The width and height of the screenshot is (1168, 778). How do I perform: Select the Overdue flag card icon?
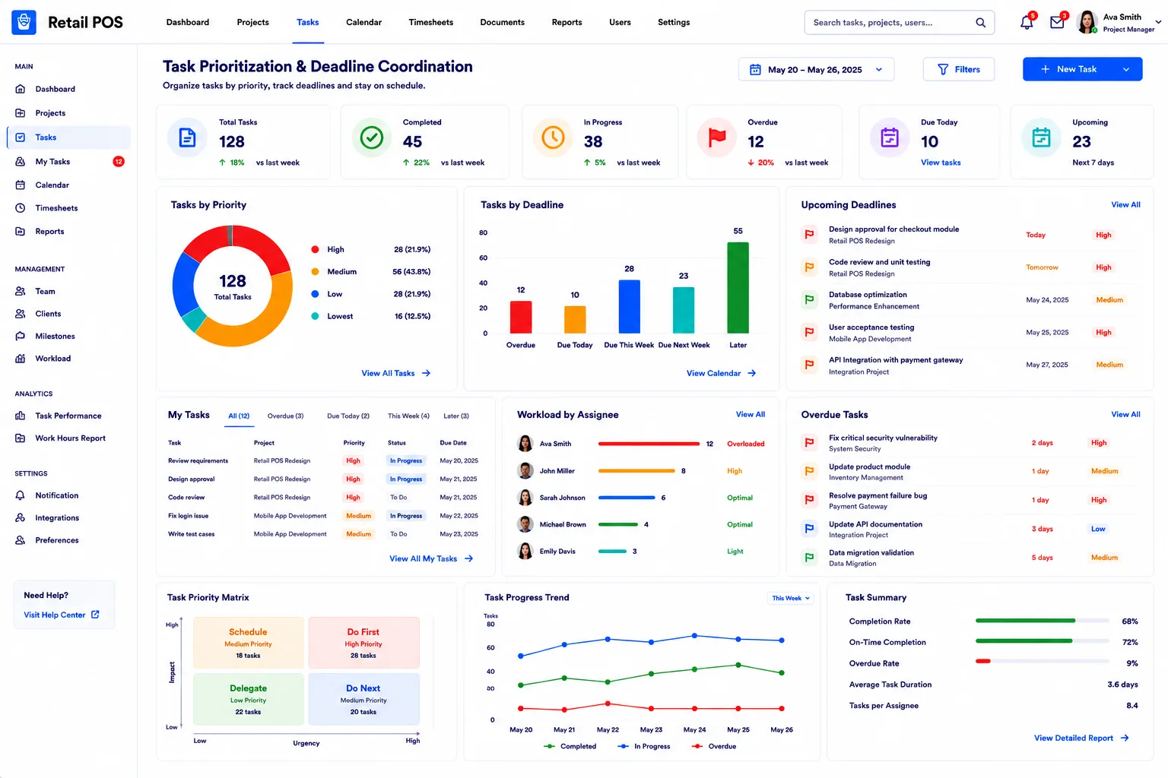[717, 138]
